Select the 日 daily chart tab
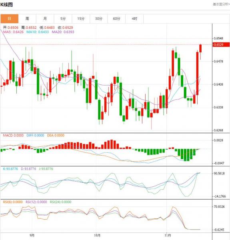 coord(9,19)
